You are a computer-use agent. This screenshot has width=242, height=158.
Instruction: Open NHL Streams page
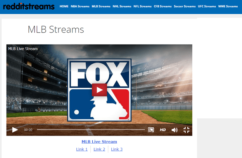coord(122,6)
